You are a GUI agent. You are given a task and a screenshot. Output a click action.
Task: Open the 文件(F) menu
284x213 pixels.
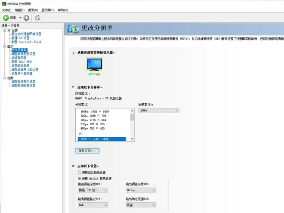[6, 10]
